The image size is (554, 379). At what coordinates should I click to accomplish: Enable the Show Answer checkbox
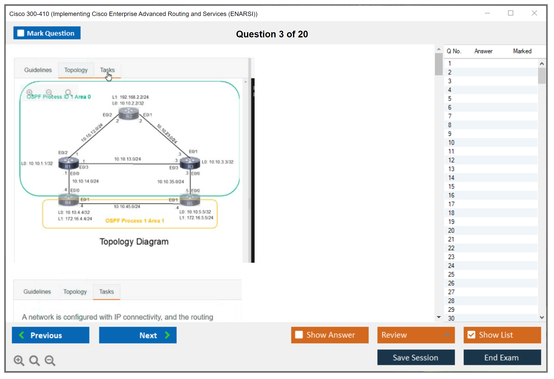(x=299, y=335)
